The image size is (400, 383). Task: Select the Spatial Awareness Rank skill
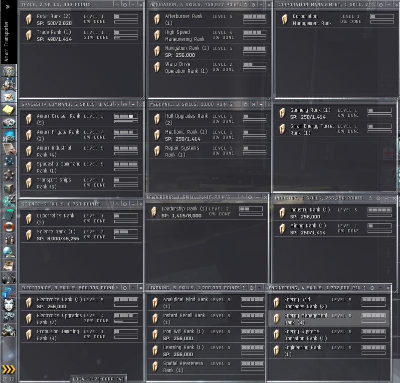pos(206,367)
